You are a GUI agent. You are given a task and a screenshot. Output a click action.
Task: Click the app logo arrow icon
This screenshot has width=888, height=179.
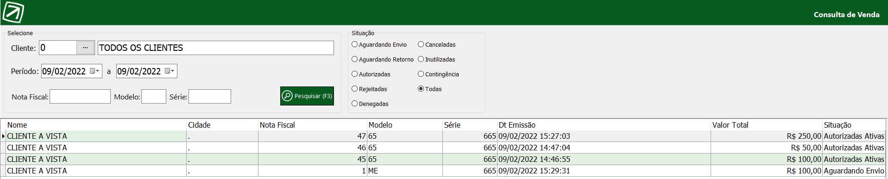[13, 12]
